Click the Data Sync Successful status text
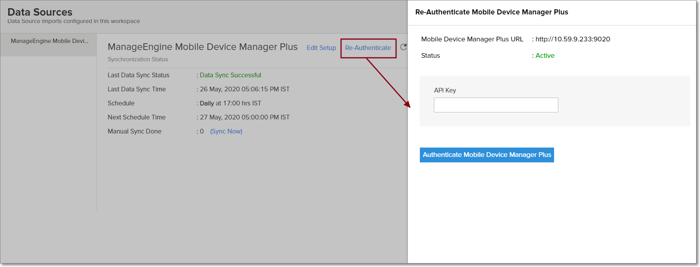 tap(230, 75)
